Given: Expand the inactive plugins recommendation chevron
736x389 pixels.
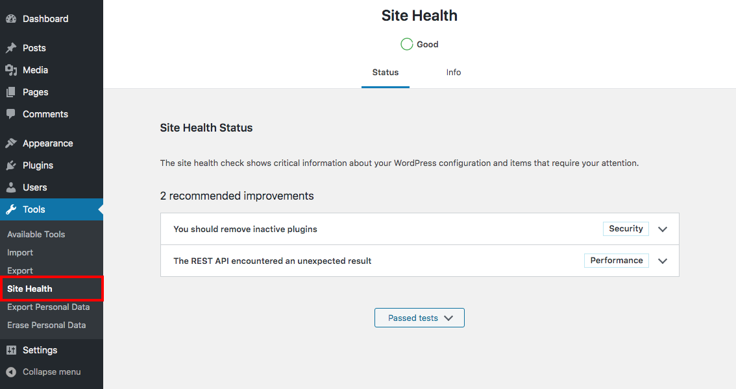Looking at the screenshot, I should point(663,230).
